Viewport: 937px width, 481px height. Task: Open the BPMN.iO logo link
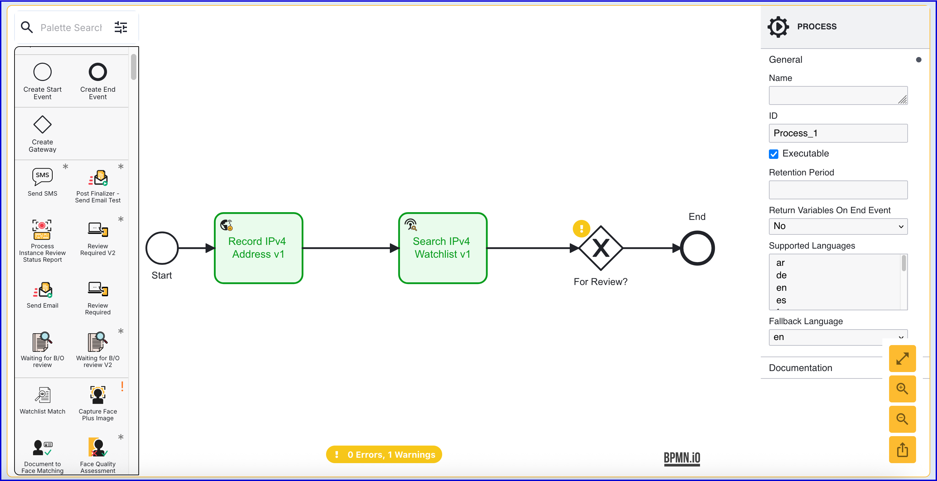tap(681, 458)
